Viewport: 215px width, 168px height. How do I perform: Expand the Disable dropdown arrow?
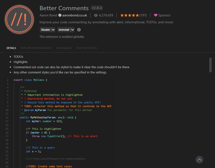tap(53, 30)
